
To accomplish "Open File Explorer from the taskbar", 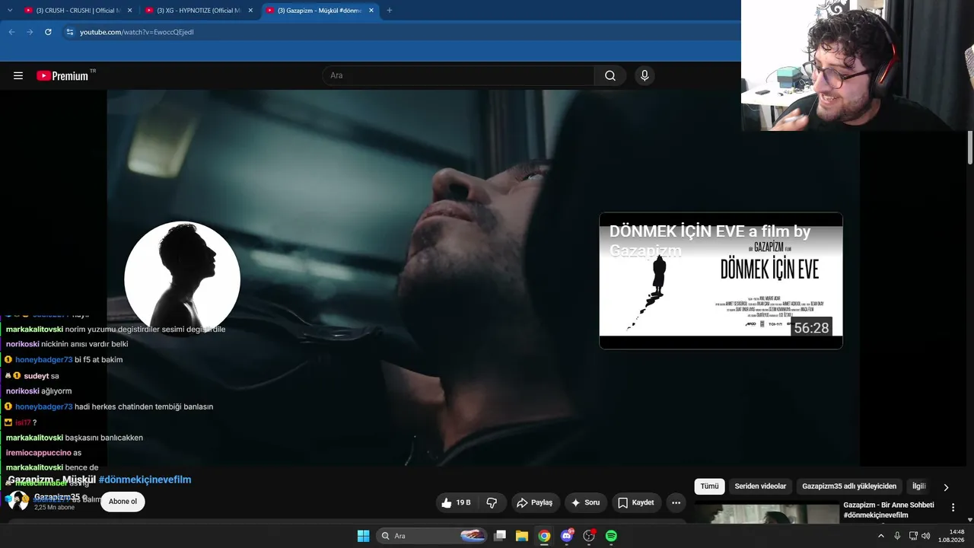I will (522, 536).
